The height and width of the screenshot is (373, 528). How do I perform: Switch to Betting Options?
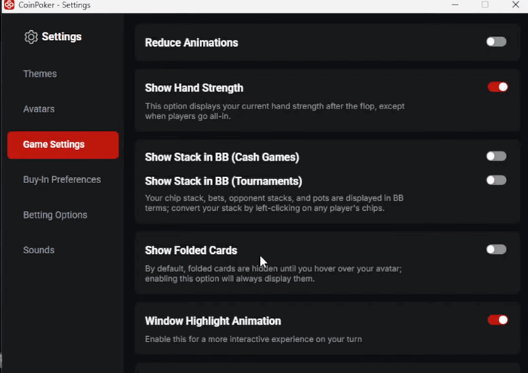click(55, 215)
